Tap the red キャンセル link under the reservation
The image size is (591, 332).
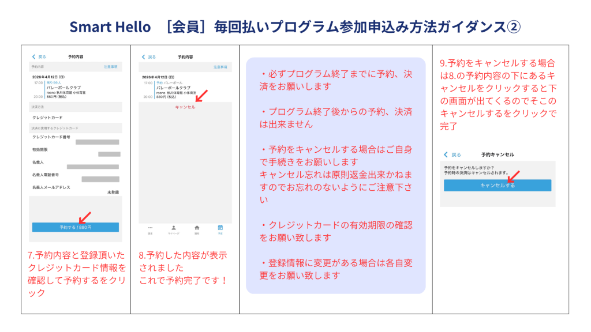[185, 107]
